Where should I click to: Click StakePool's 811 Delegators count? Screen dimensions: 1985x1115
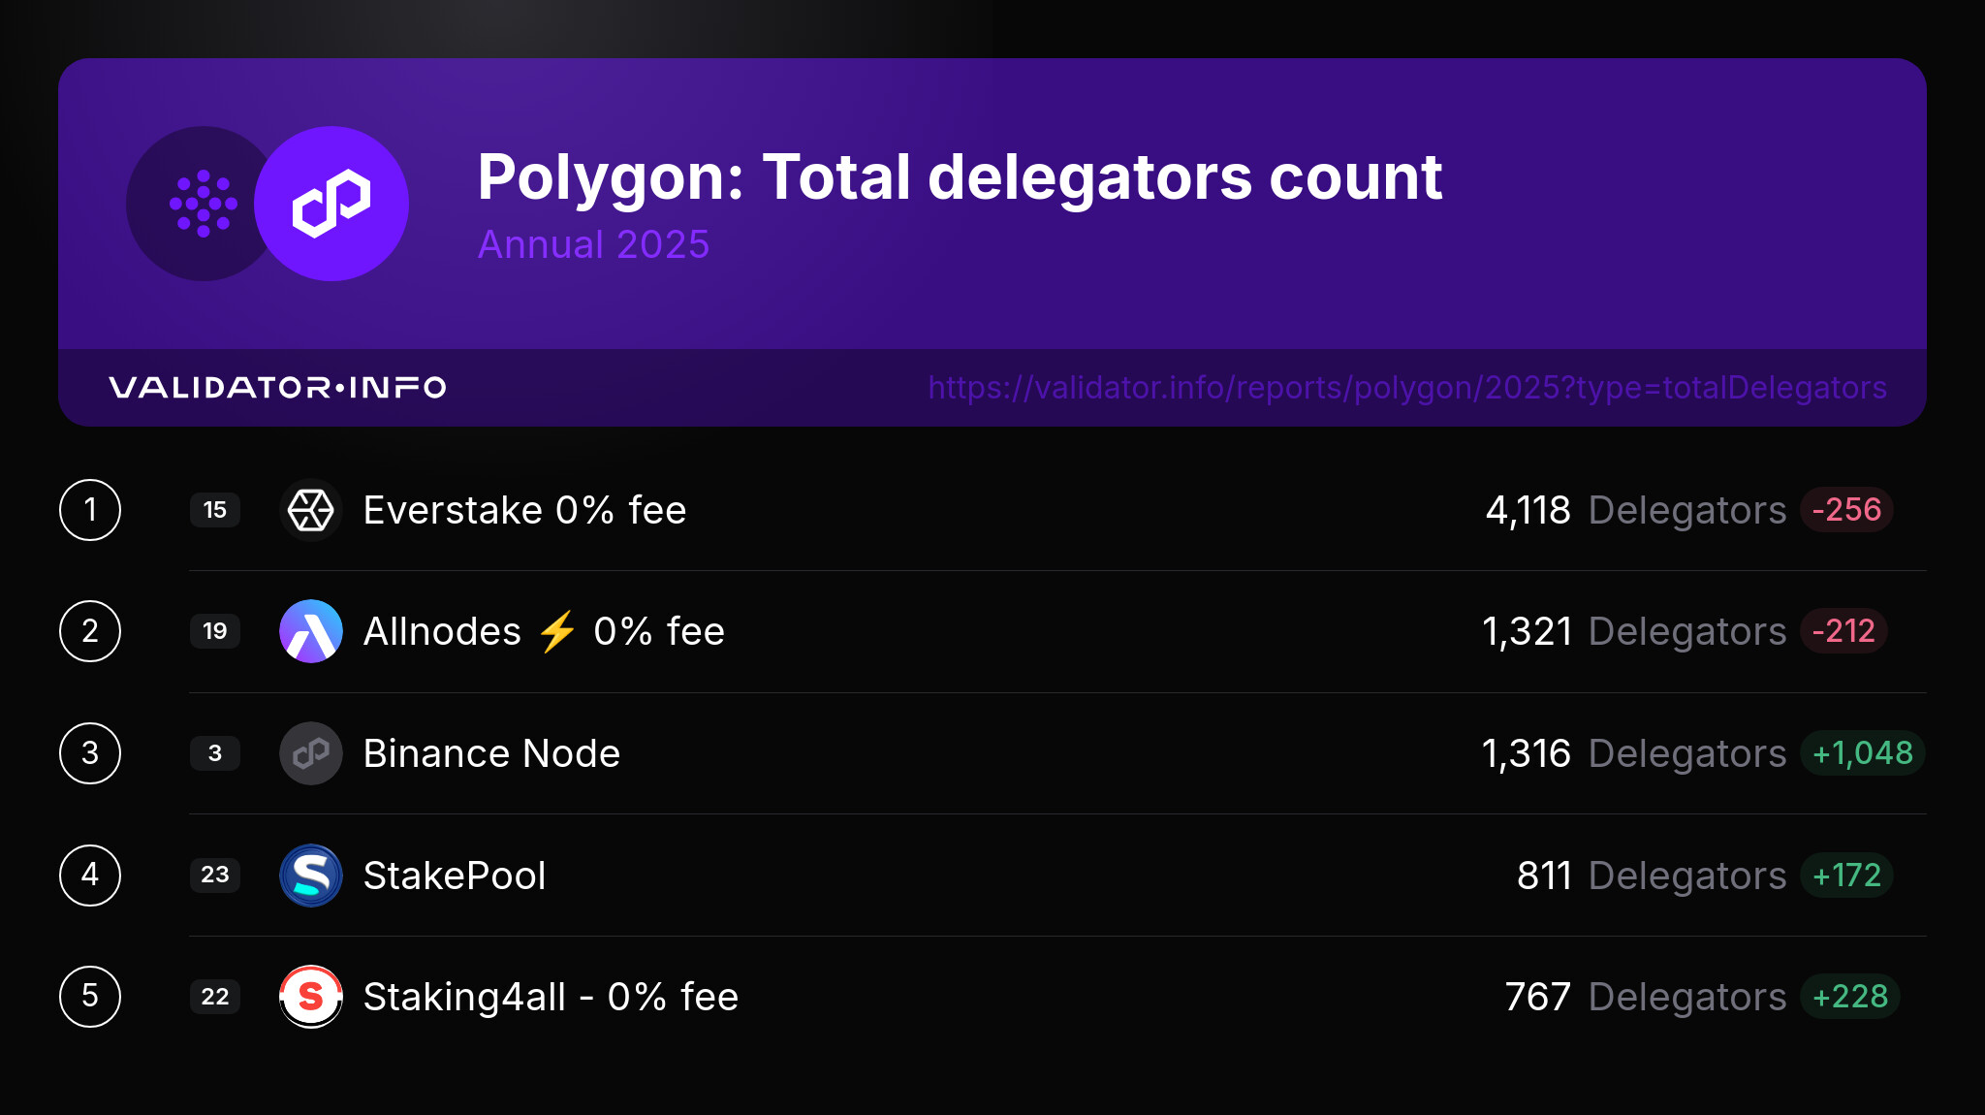pos(1651,876)
